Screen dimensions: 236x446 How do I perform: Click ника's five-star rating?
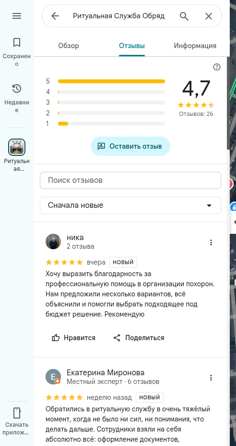[64, 262]
